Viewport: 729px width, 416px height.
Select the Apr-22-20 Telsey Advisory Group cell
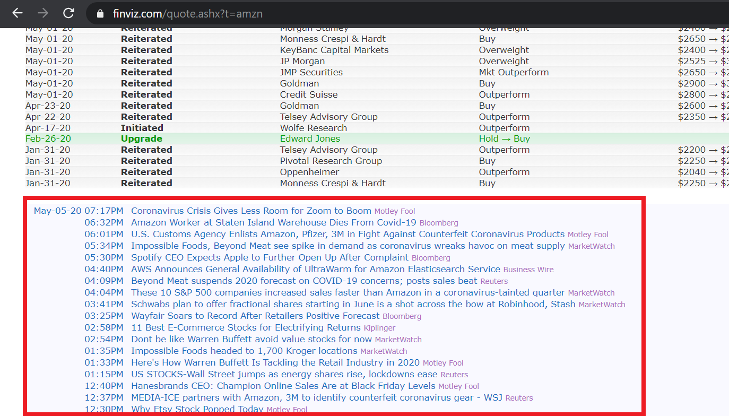329,117
